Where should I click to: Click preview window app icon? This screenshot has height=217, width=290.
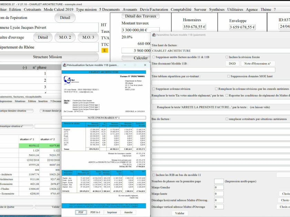click(x=65, y=65)
